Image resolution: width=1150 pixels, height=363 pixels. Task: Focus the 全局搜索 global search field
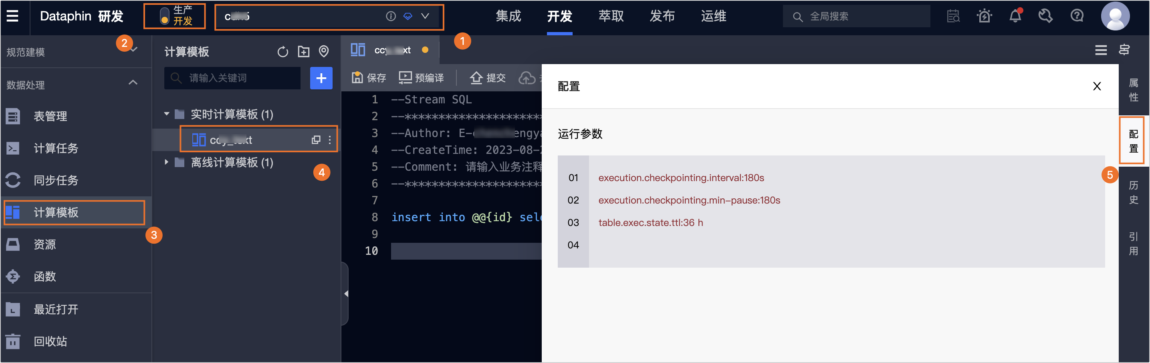point(856,16)
